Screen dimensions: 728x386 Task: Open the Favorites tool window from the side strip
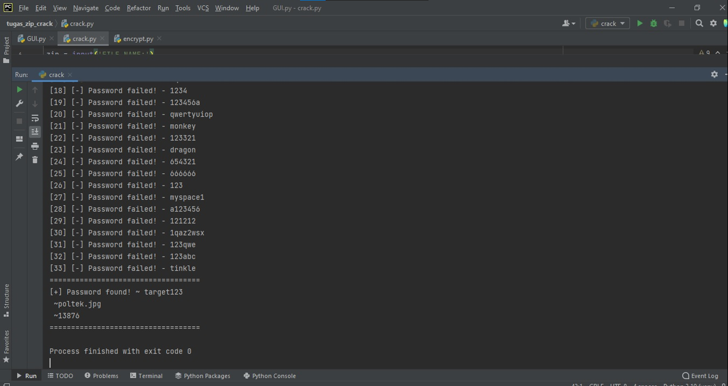pos(6,347)
